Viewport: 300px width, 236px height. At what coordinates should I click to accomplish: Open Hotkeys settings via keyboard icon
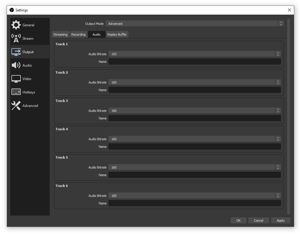click(x=16, y=92)
